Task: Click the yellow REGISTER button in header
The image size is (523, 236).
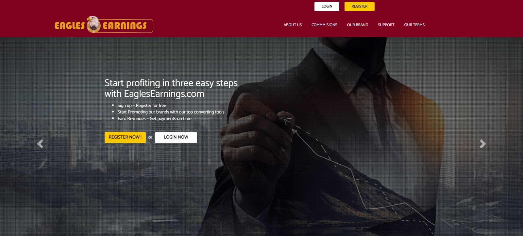Action: click(360, 7)
